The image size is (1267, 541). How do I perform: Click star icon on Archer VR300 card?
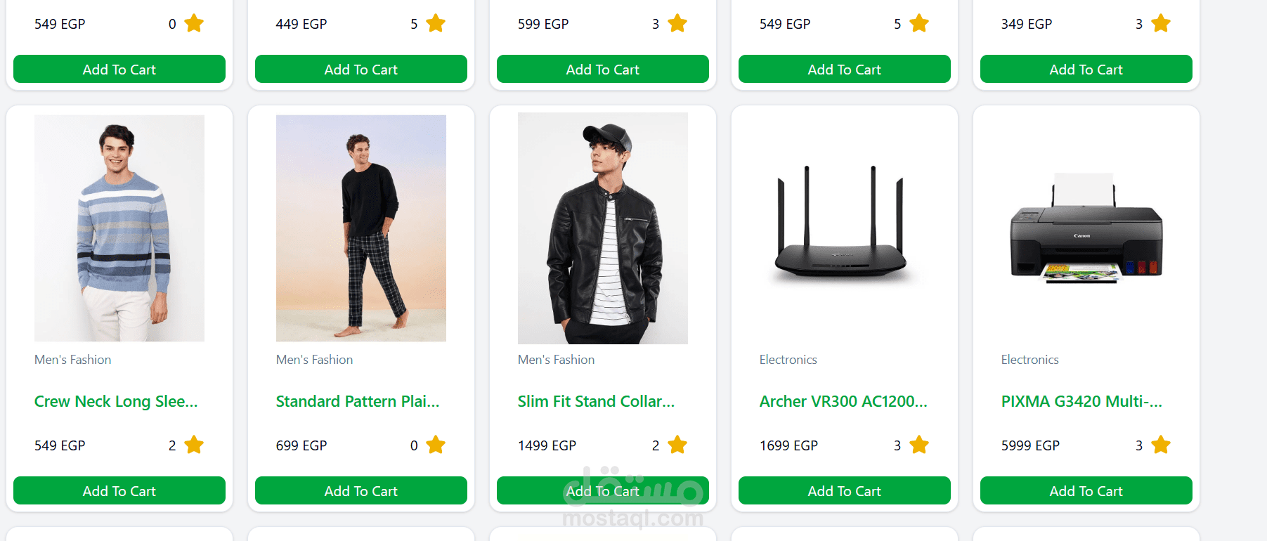pos(919,445)
